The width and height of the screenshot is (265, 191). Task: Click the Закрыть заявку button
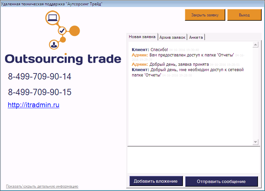[205, 15]
